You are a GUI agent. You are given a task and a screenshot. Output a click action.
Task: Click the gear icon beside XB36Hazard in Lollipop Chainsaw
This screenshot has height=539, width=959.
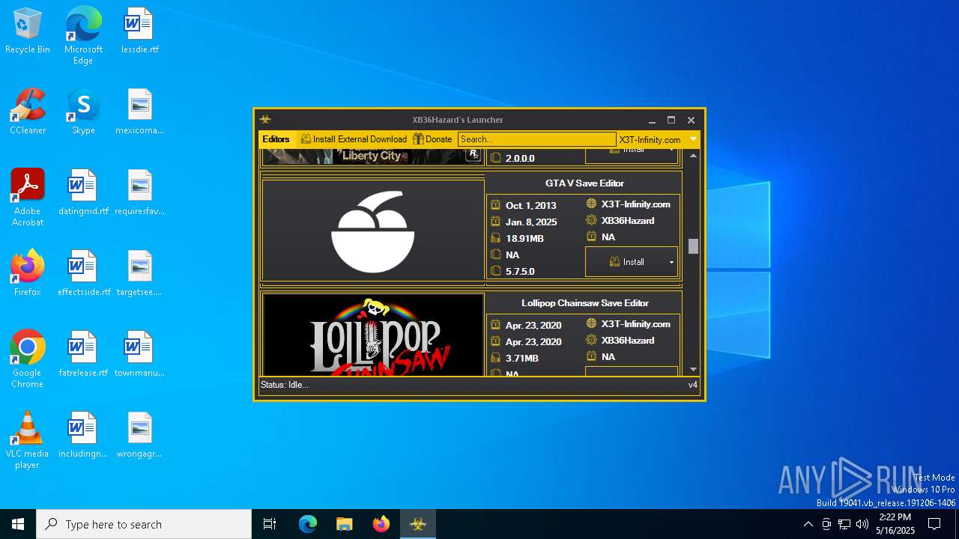click(x=591, y=340)
